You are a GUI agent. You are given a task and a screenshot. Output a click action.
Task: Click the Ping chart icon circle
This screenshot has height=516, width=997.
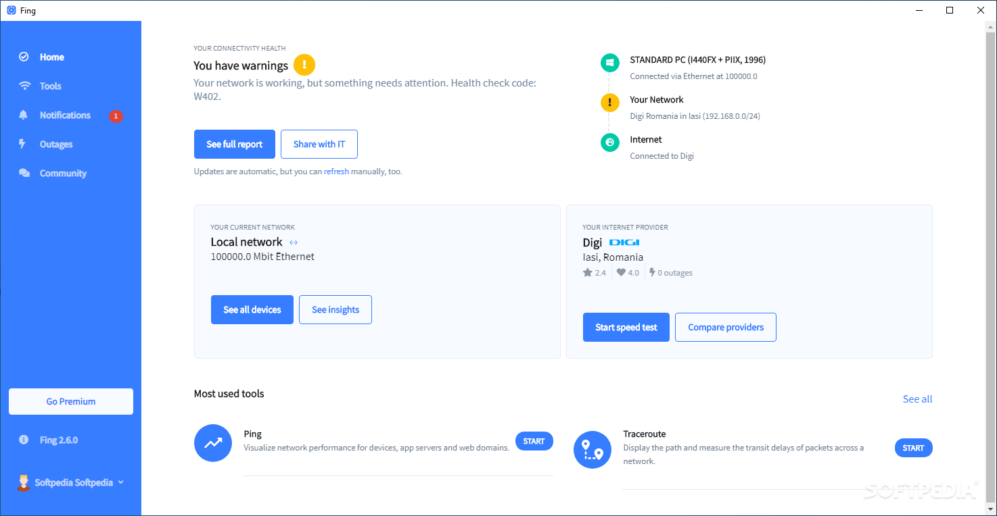tap(213, 443)
